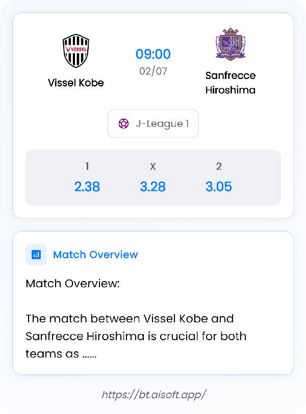Select away win odds of 3.05
Viewport: 306px width, 414px height.
pos(219,186)
